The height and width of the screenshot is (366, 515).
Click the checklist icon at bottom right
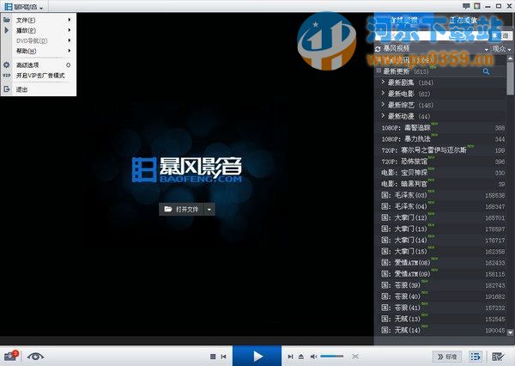coord(498,357)
